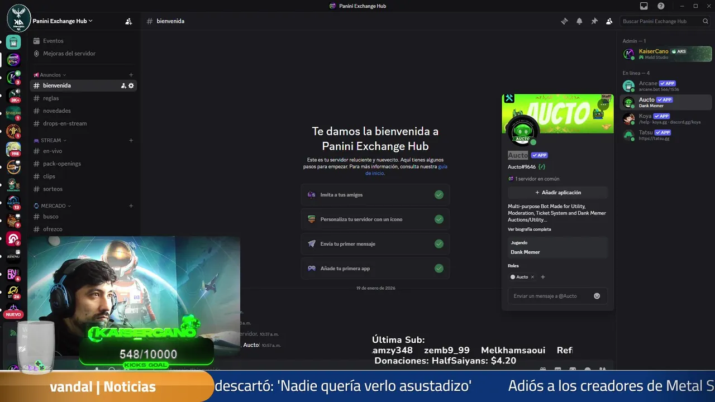
Task: Click the Dank Member activity card
Action: click(x=557, y=247)
